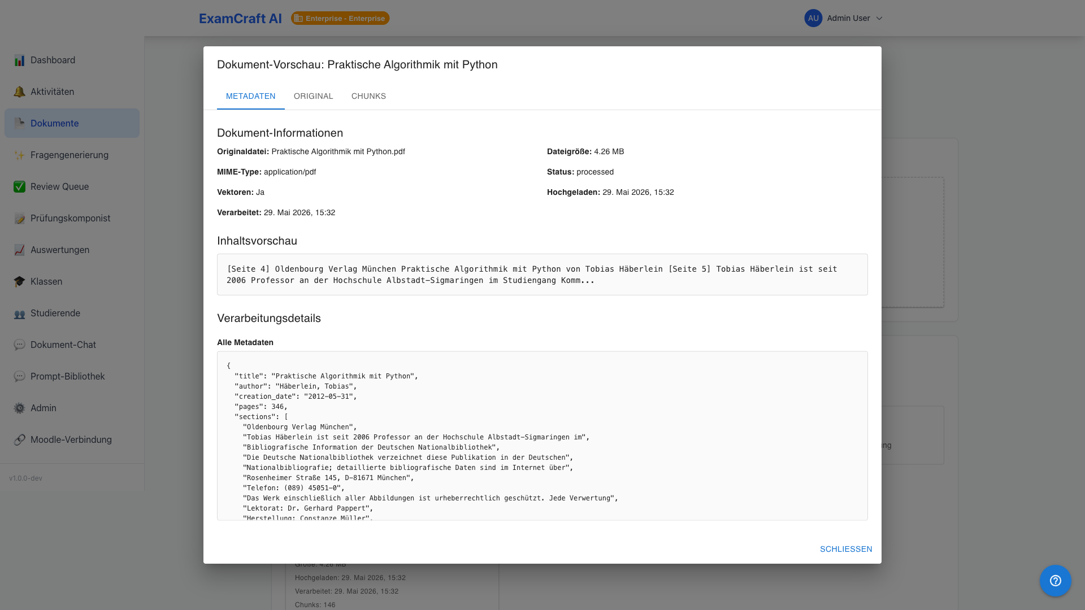Click the AU user avatar

pyautogui.click(x=813, y=18)
